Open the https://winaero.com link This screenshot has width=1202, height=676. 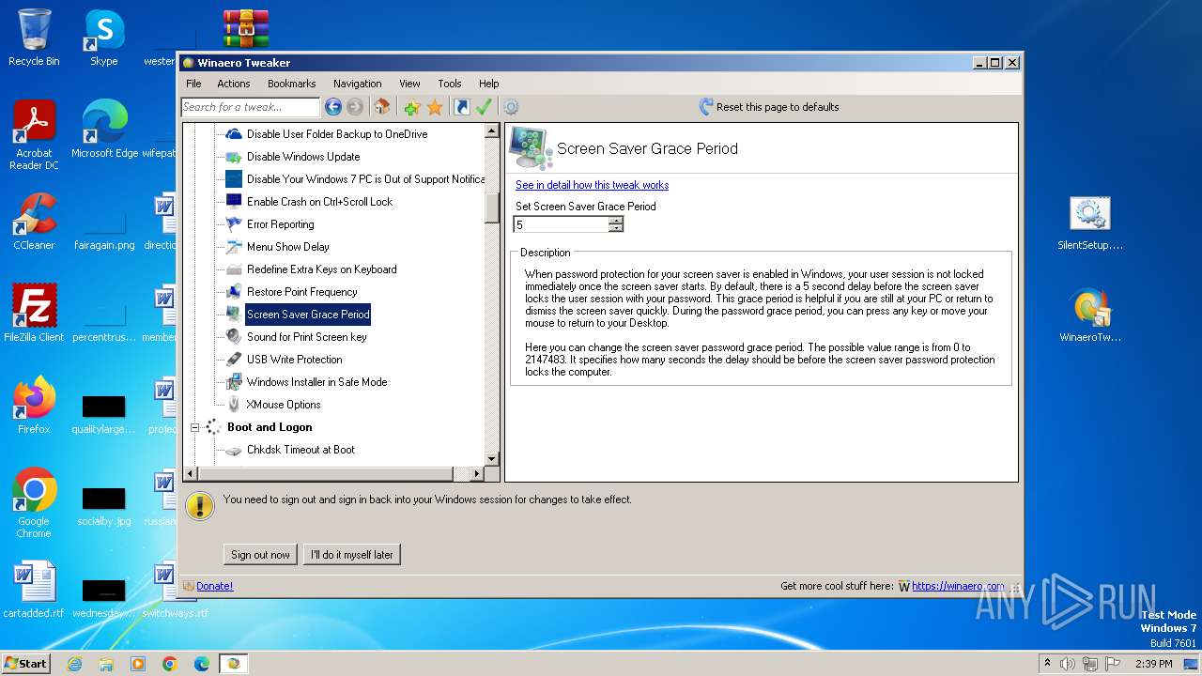pyautogui.click(x=957, y=586)
